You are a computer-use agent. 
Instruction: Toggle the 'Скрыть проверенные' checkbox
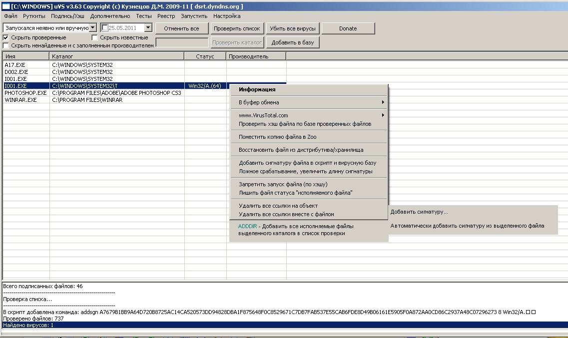[x=6, y=37]
